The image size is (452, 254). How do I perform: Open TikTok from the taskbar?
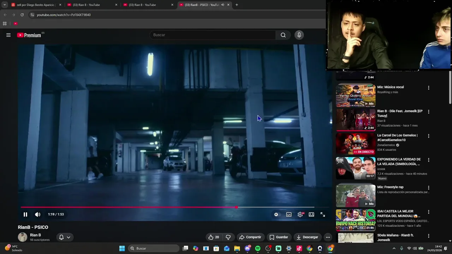click(299, 248)
